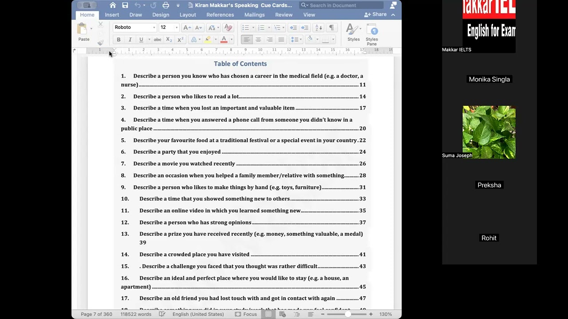This screenshot has width=568, height=319.
Task: Switch to Web Layout view
Action: pos(282,314)
